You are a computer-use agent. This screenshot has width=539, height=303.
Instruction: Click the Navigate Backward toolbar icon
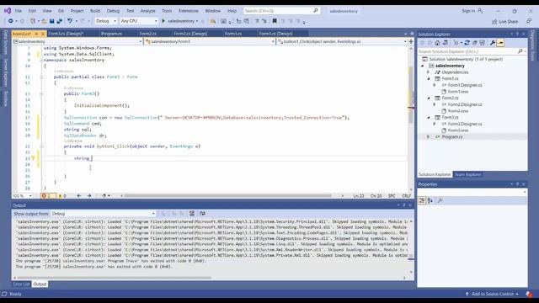click(x=11, y=21)
